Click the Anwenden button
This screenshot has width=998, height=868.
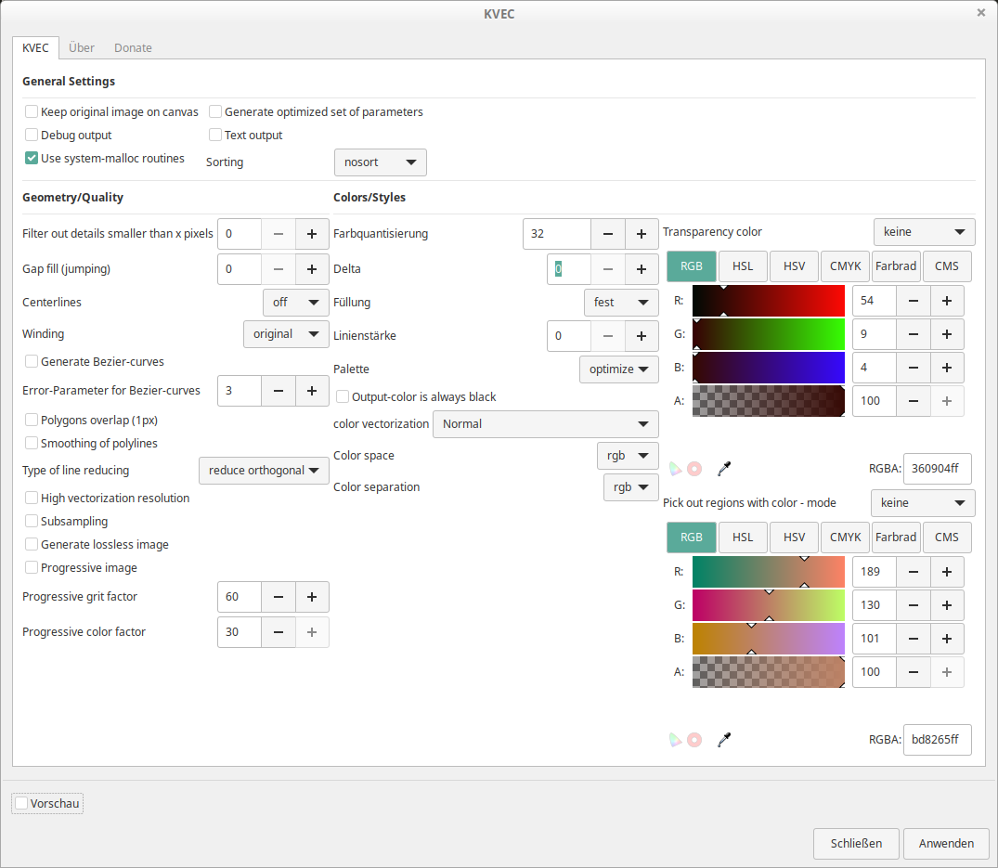coord(946,843)
